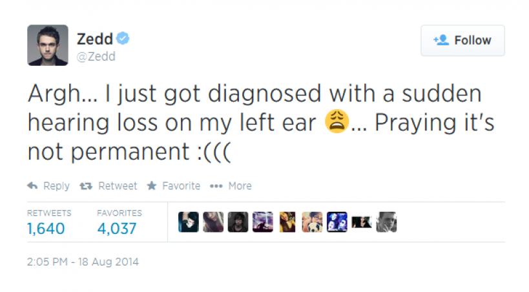Click the add-user icon in Follow button
The width and height of the screenshot is (529, 292).
click(x=441, y=41)
